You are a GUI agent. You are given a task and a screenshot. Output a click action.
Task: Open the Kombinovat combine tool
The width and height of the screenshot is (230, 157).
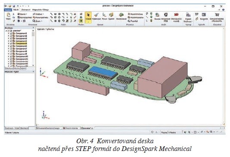[121, 16]
